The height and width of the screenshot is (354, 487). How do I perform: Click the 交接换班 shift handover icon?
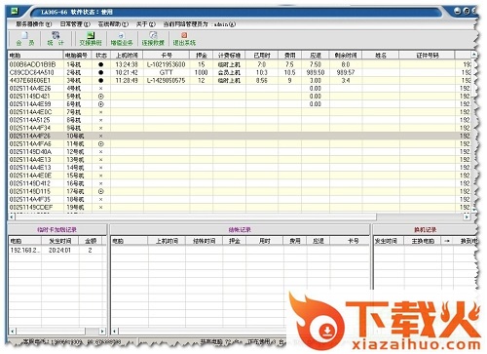pos(91,39)
